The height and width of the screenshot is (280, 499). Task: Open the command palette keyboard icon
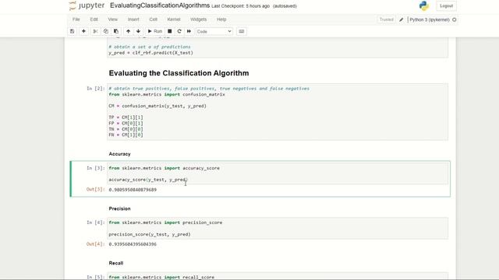(x=242, y=31)
